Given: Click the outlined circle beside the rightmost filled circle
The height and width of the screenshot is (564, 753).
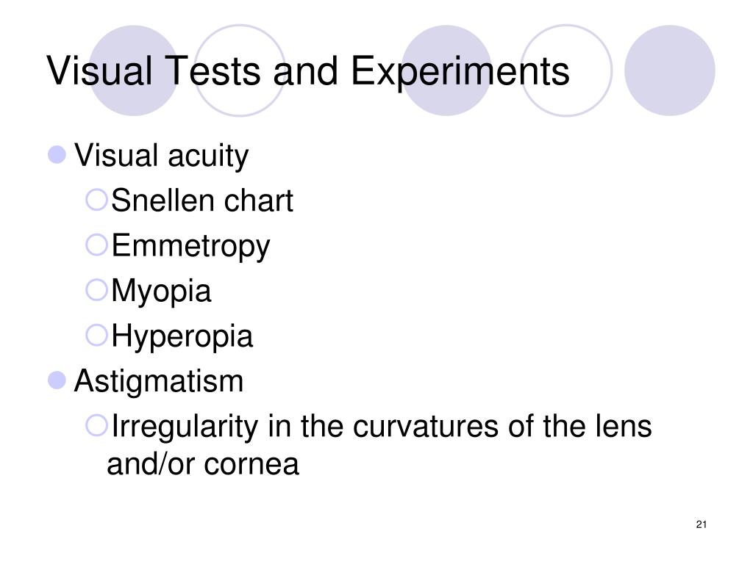Looking at the screenshot, I should tap(566, 70).
